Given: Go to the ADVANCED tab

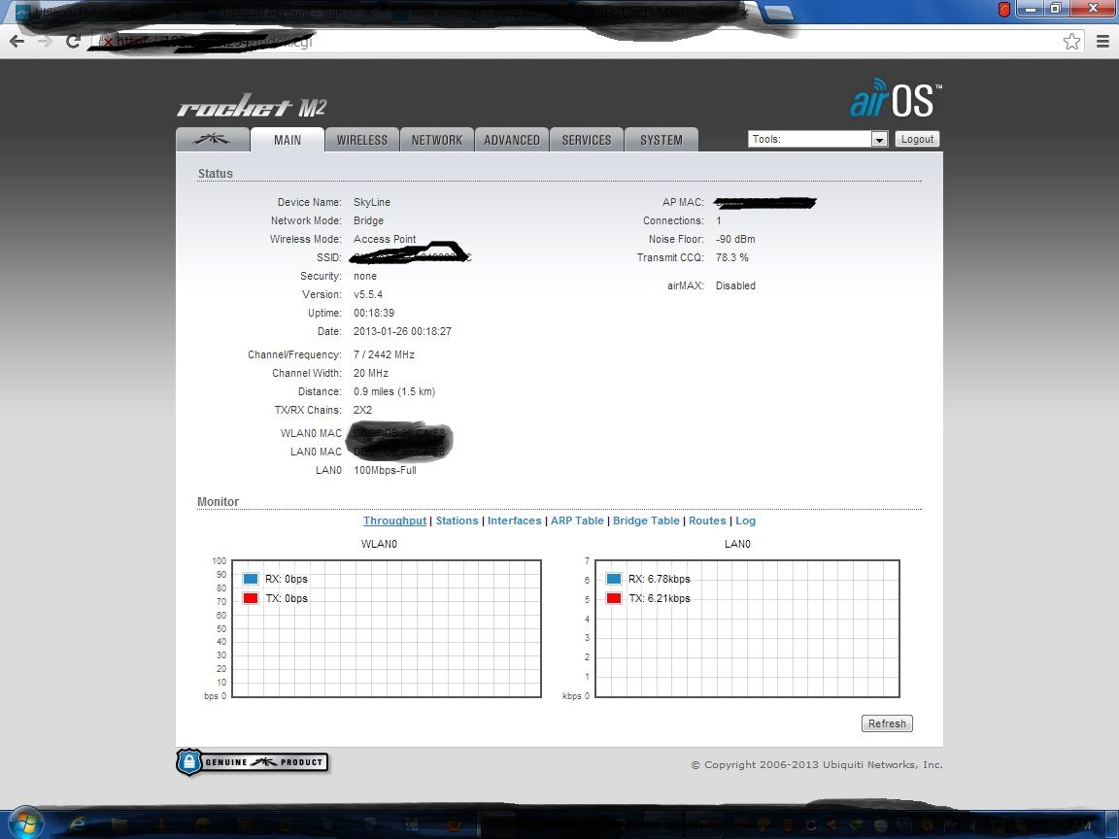Looking at the screenshot, I should [512, 140].
